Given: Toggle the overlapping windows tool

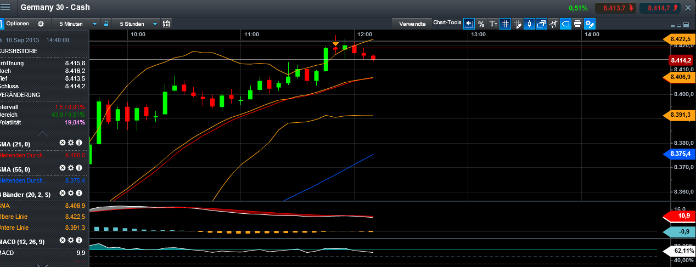Looking at the screenshot, I should click(541, 24).
